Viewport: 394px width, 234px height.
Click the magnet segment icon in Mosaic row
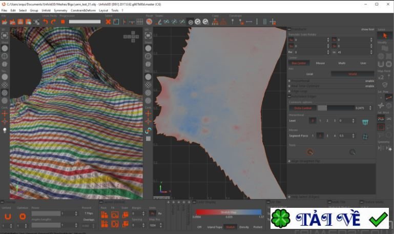coord(365,136)
